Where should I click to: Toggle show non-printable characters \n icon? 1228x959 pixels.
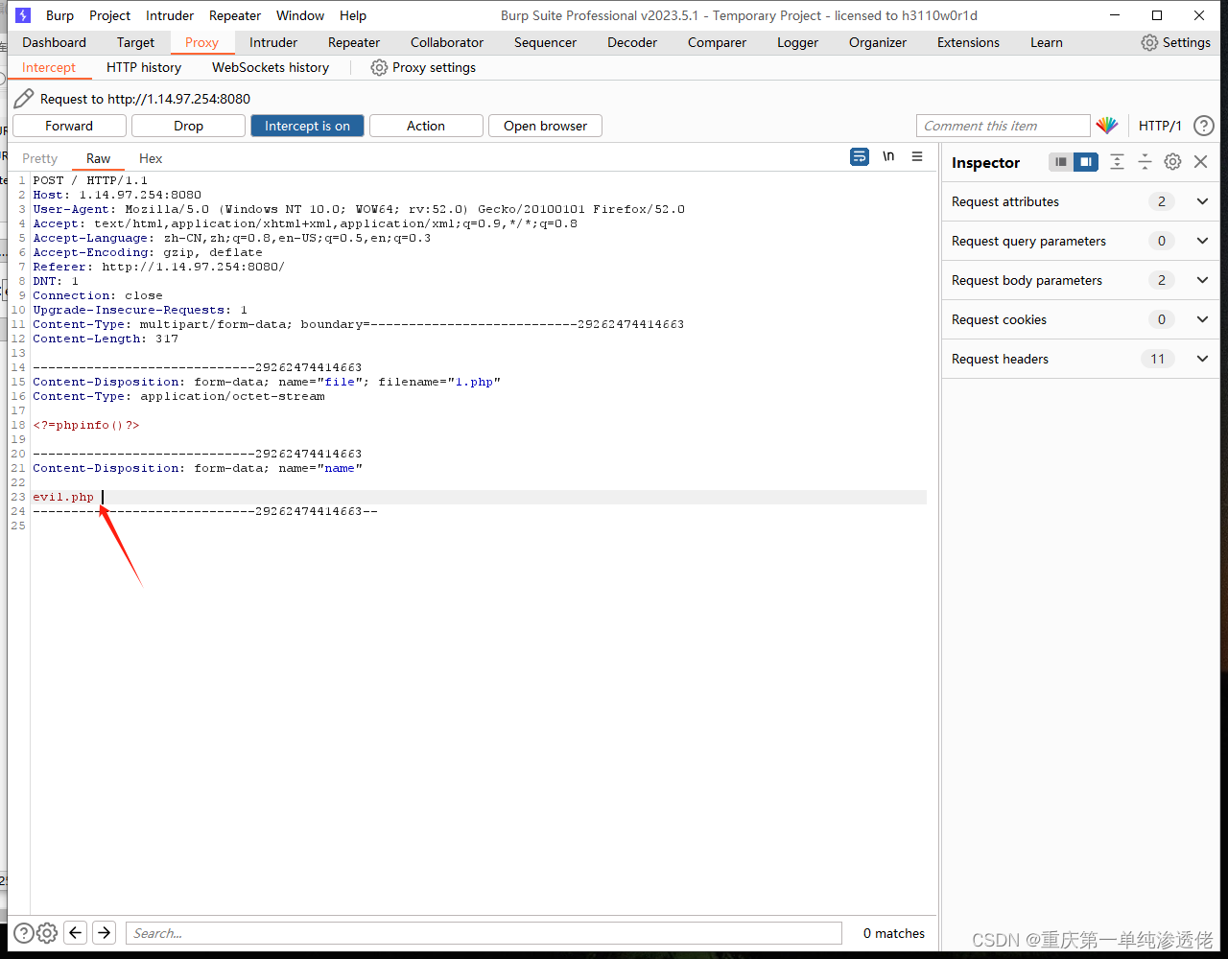click(x=888, y=156)
